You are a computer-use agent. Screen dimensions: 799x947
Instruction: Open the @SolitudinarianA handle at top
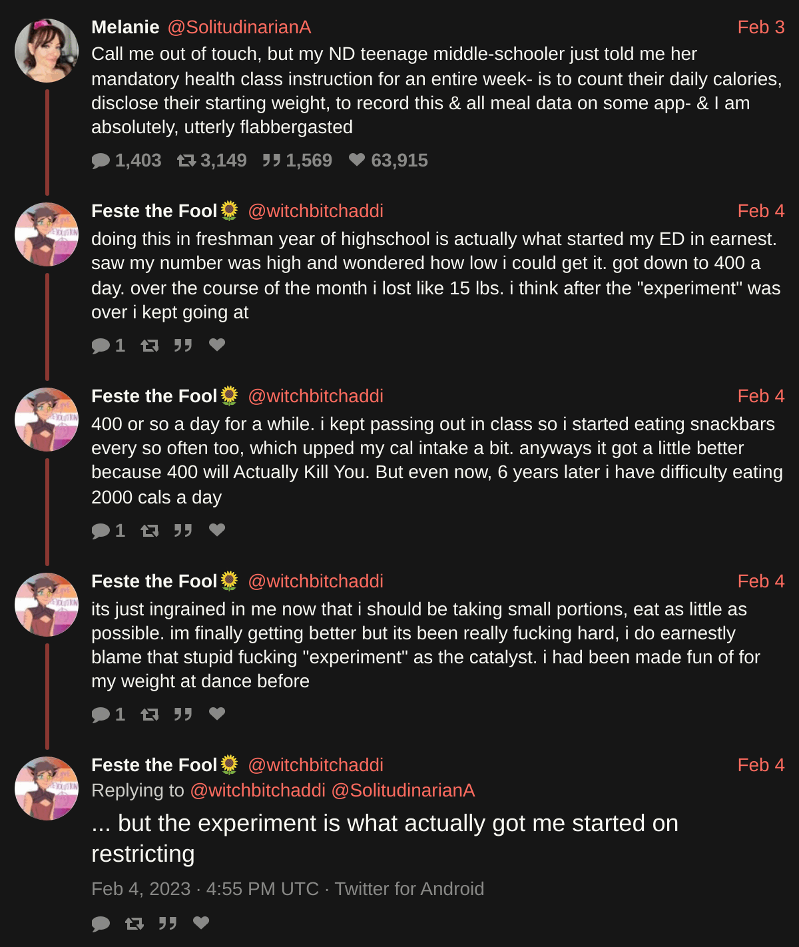[239, 27]
